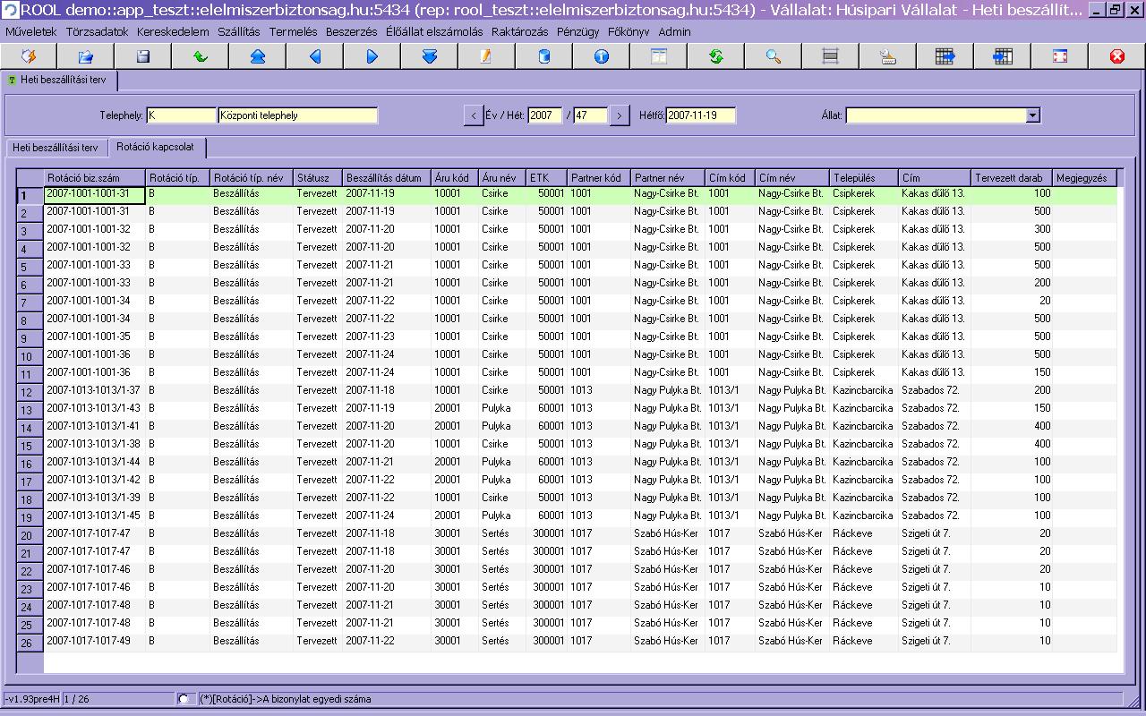Screen dimensions: 1146x716
Task: Go to next record with right arrow
Action: [372, 56]
